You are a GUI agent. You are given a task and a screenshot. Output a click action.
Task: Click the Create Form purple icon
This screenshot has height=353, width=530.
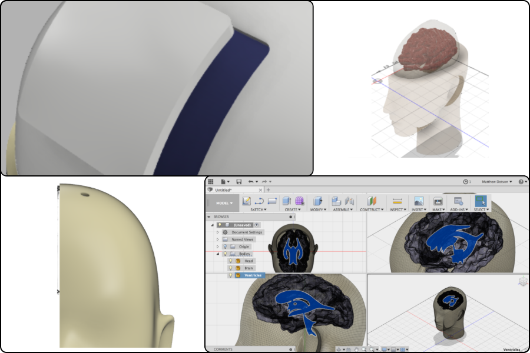point(300,201)
